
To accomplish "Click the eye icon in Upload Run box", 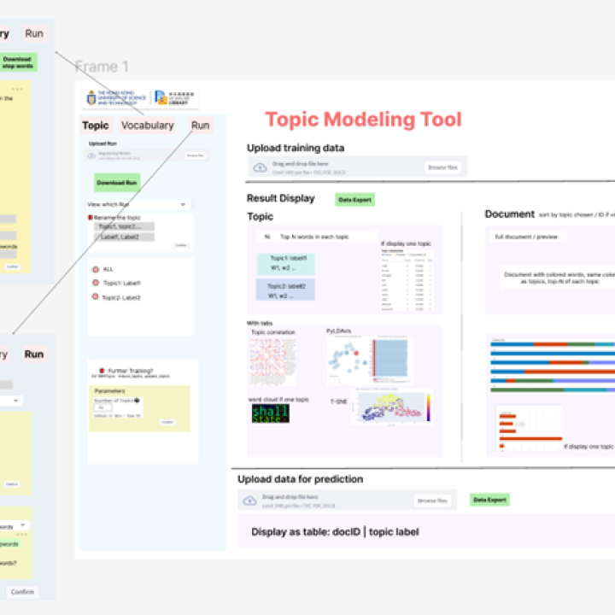I will 92,155.
